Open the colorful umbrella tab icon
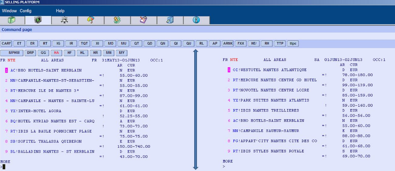Screen dimensions: 395x171 (91, 20)
